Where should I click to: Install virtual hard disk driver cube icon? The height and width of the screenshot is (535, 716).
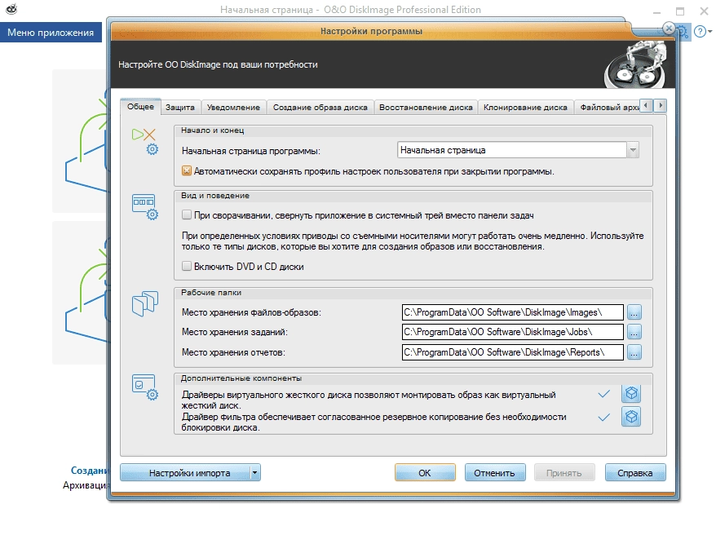pyautogui.click(x=631, y=393)
